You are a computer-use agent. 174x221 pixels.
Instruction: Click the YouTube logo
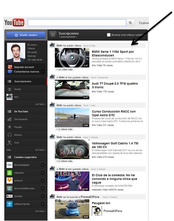click(x=14, y=23)
